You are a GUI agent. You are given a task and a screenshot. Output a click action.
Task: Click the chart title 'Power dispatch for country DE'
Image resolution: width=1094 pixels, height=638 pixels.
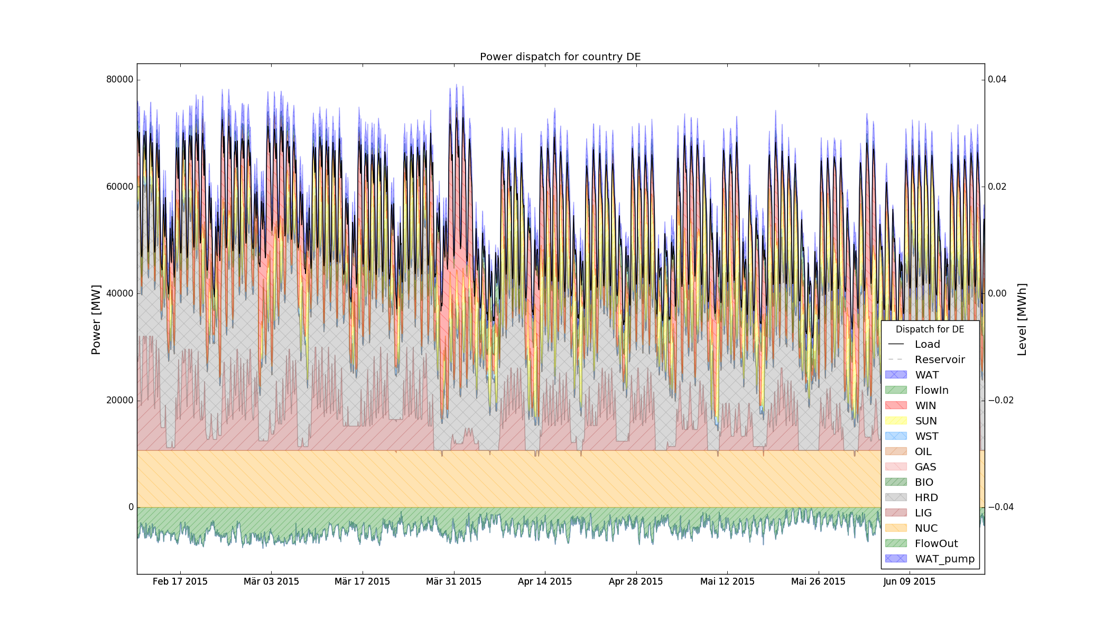point(560,57)
